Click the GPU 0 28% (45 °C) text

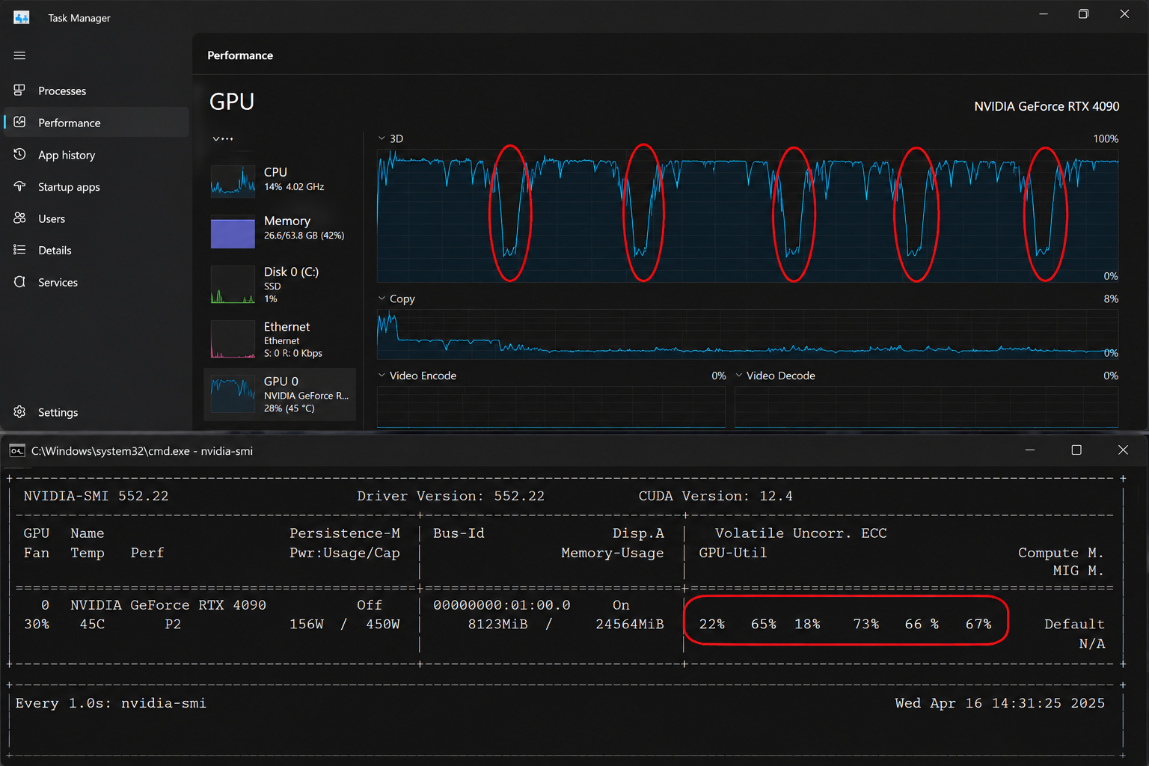[289, 408]
